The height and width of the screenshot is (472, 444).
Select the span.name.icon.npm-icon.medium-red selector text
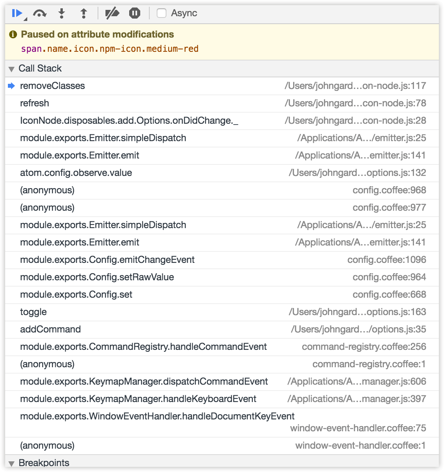(110, 49)
